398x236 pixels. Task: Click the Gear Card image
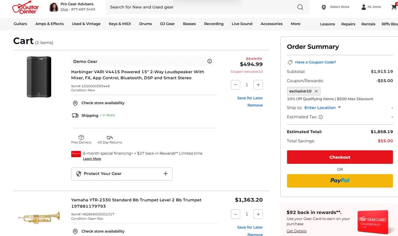[x=373, y=222]
